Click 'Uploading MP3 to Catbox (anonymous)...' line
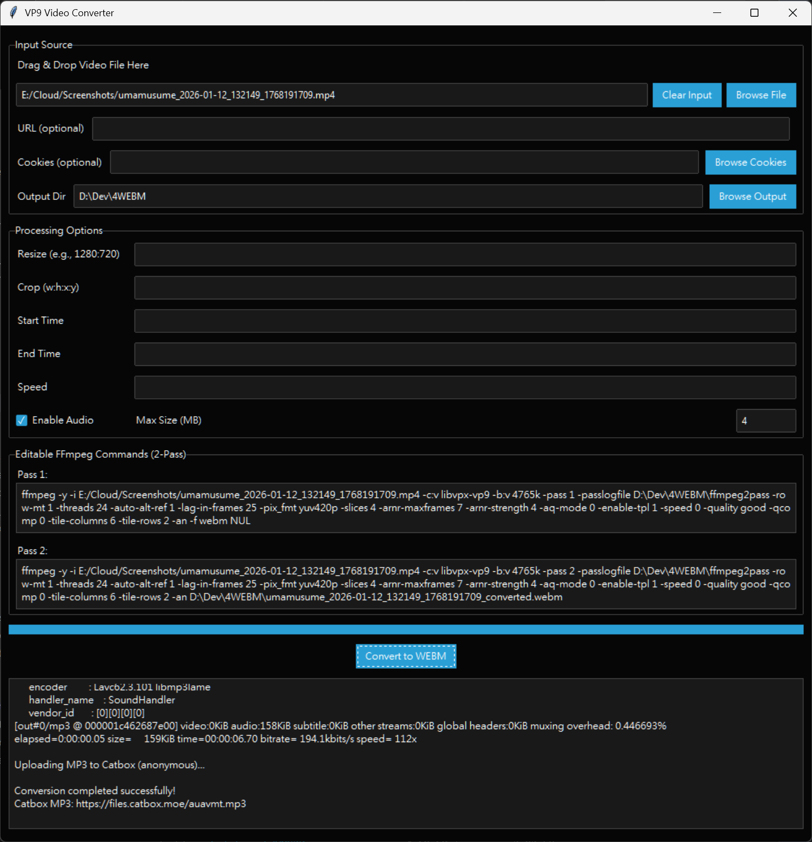This screenshot has height=842, width=812. [x=109, y=765]
